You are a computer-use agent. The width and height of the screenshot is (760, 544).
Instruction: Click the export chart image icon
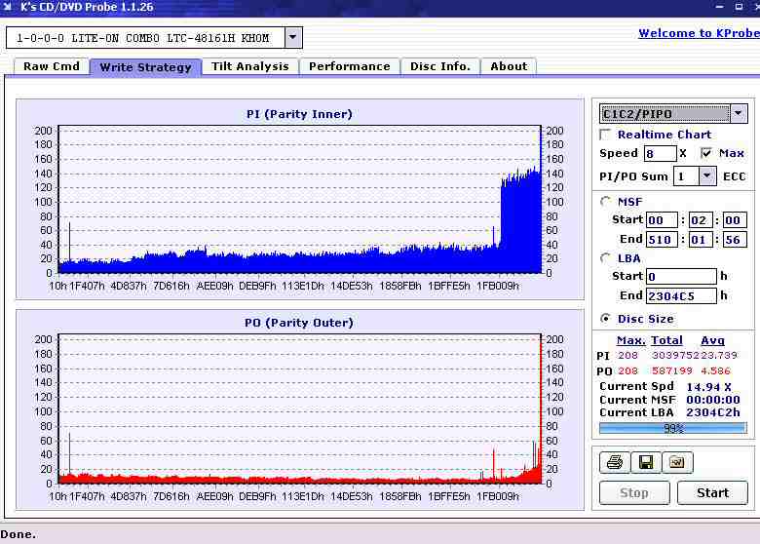tap(677, 462)
